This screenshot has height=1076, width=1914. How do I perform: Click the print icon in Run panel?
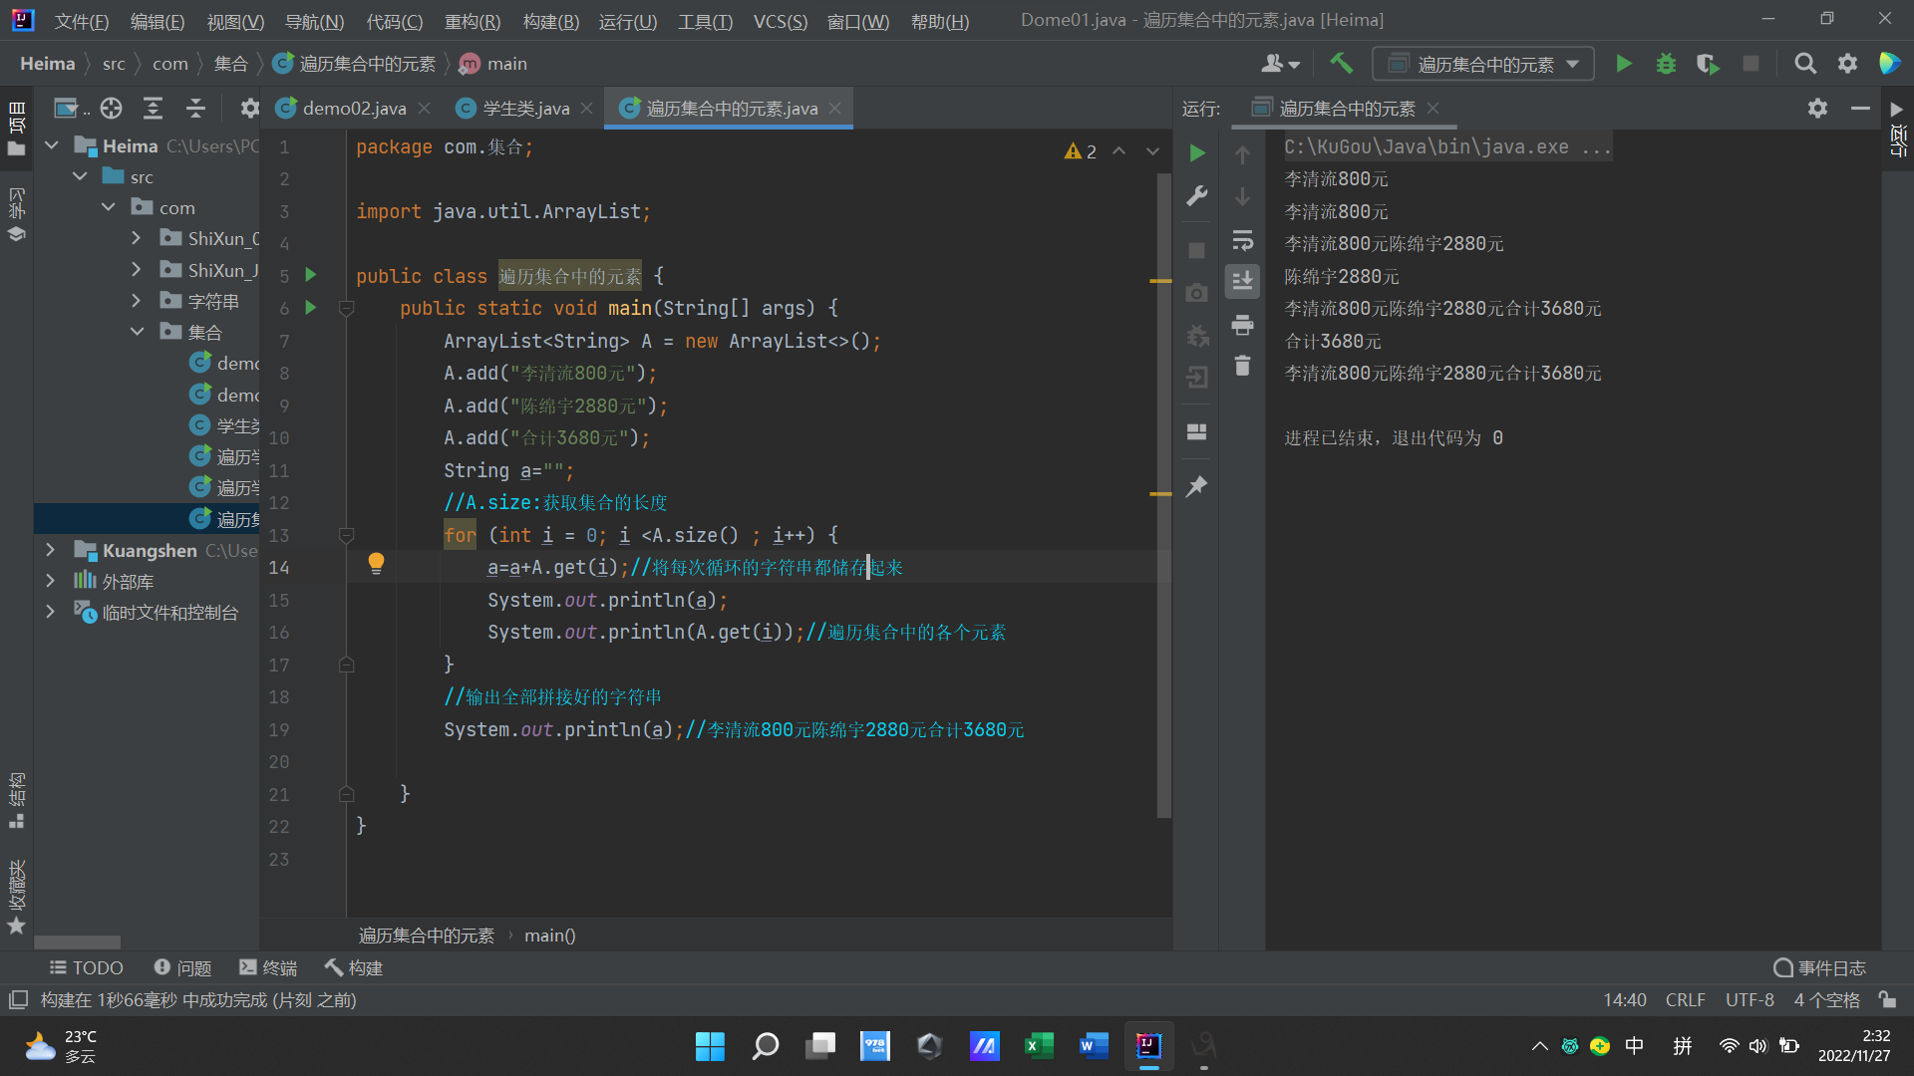pyautogui.click(x=1242, y=325)
